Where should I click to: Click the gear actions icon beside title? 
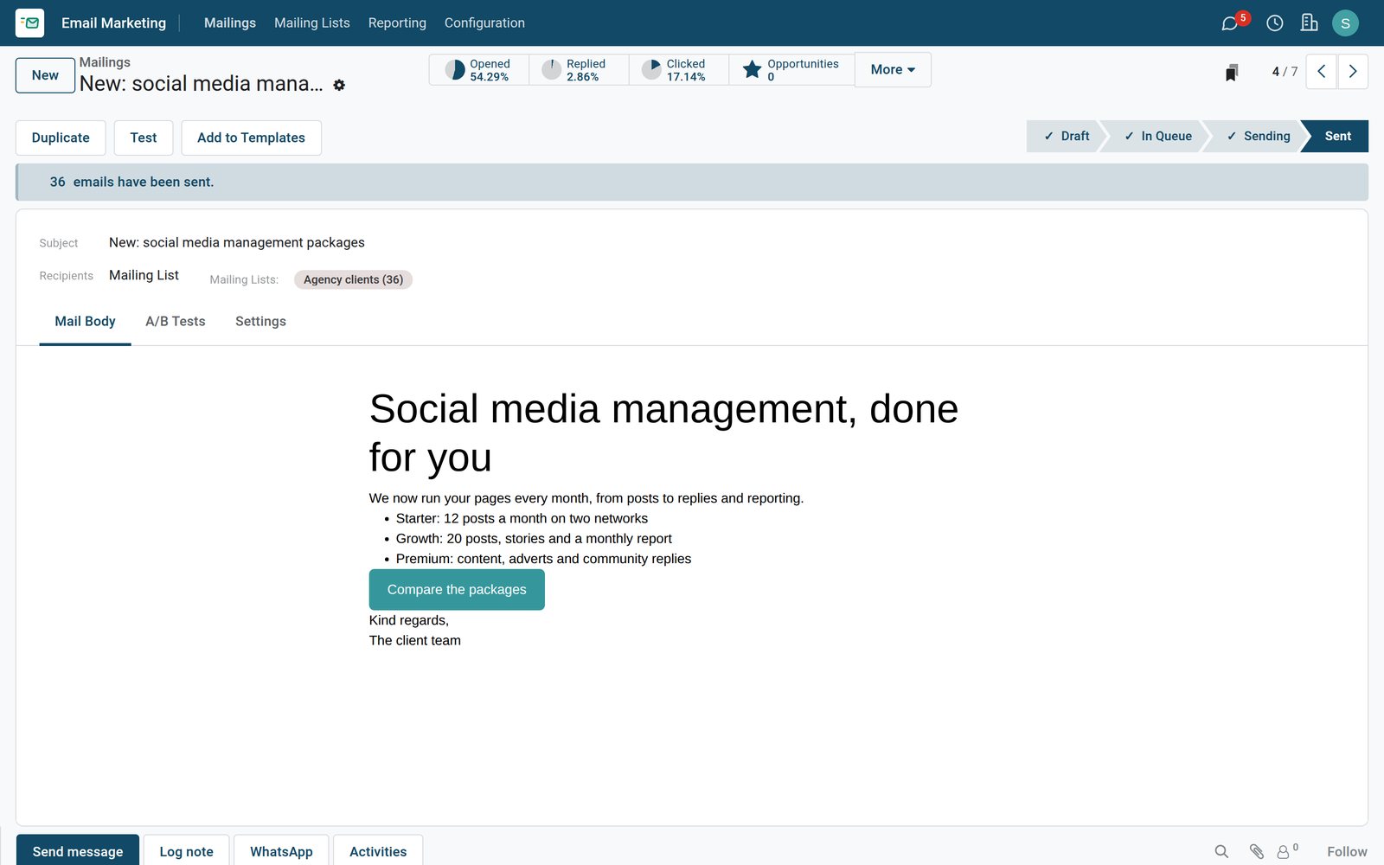(x=339, y=85)
